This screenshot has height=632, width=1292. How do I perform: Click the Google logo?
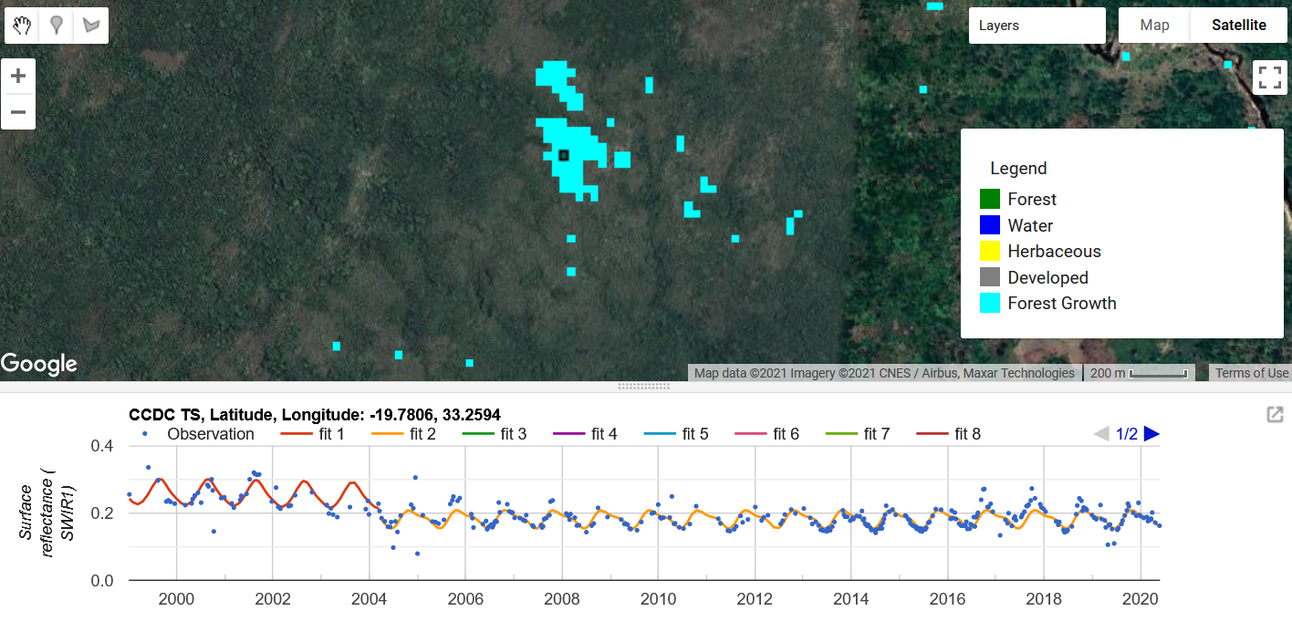coord(39,364)
